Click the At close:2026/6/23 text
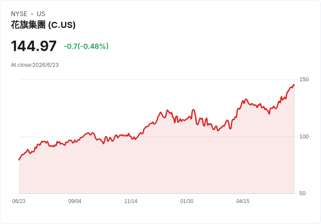The image size is (321, 224). click(35, 65)
